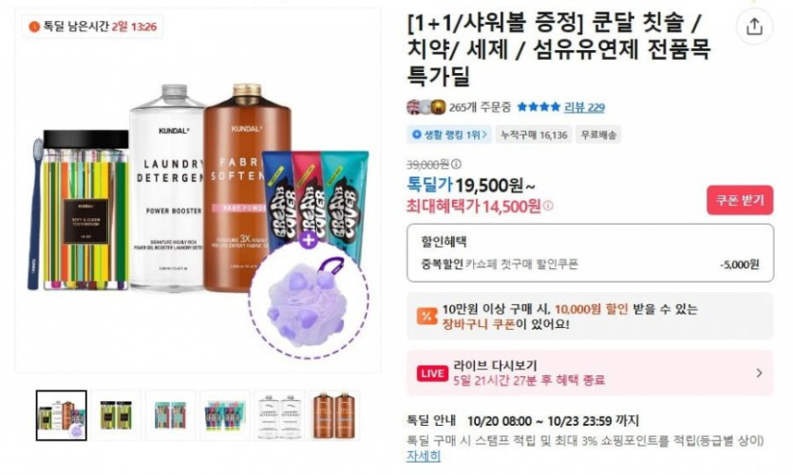Click the buyer profile avatars icon

pos(426,107)
